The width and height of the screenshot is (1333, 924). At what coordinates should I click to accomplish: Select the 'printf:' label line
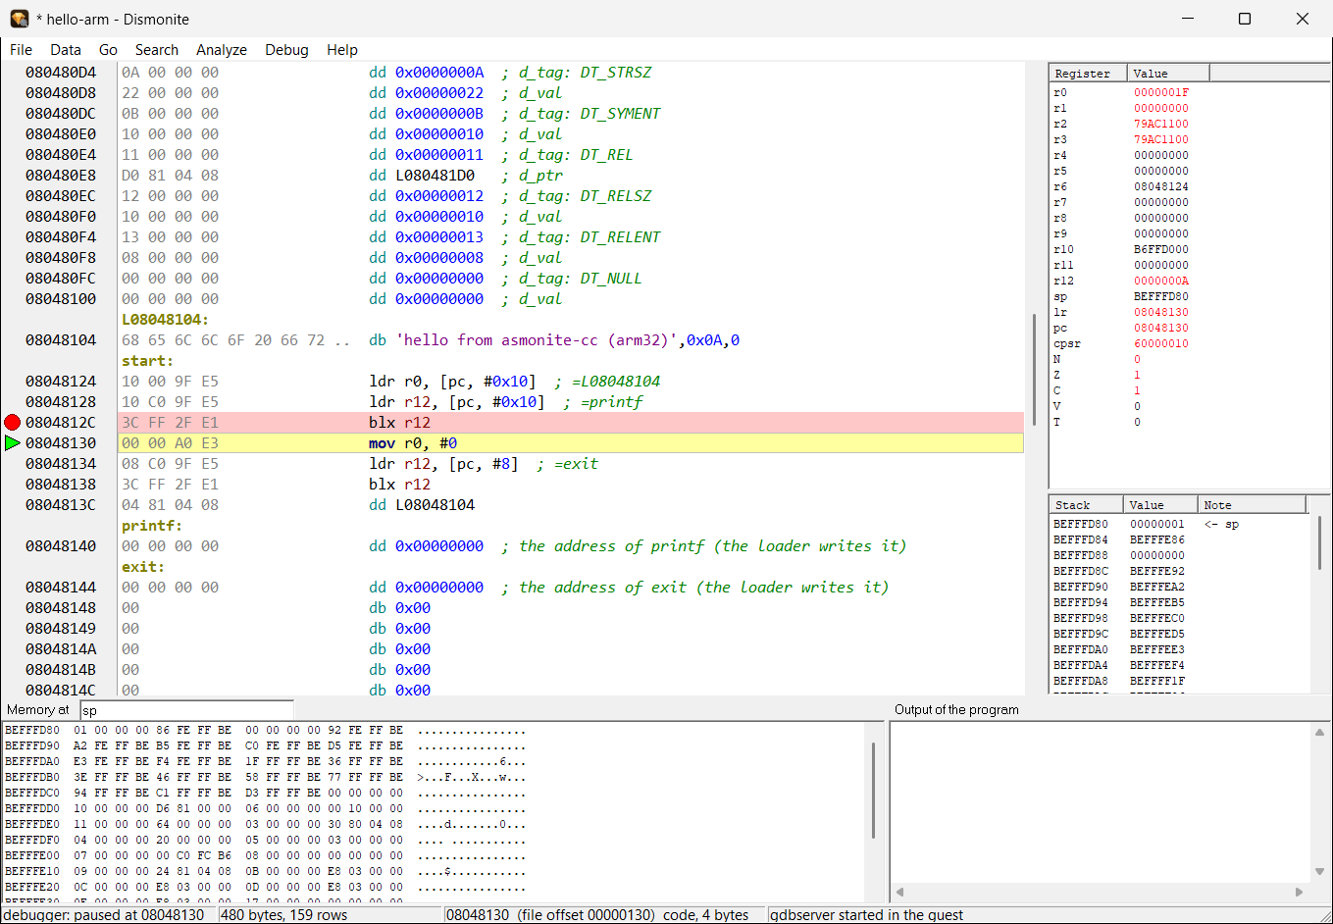point(152,526)
